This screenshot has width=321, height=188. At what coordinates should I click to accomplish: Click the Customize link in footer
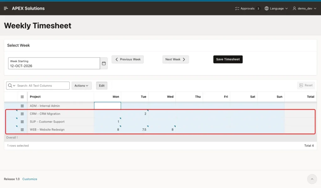click(30, 179)
